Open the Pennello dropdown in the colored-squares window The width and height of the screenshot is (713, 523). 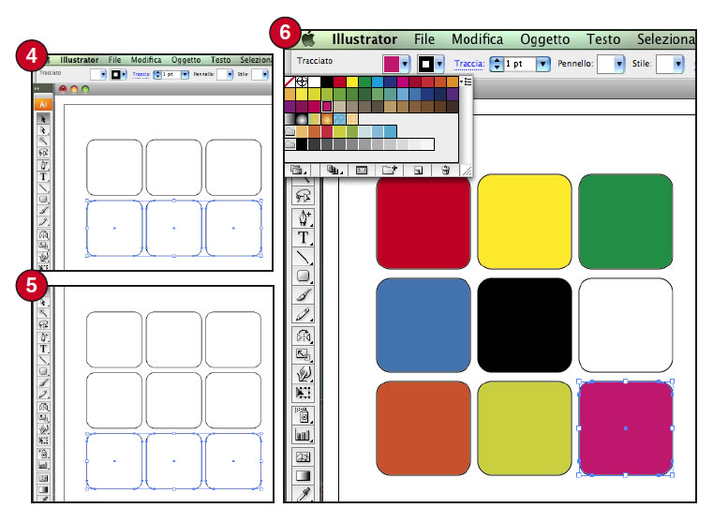point(619,64)
